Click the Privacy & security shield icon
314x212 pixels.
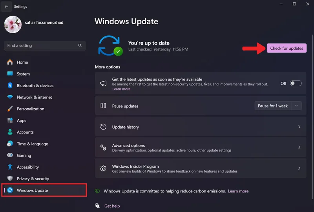10,178
